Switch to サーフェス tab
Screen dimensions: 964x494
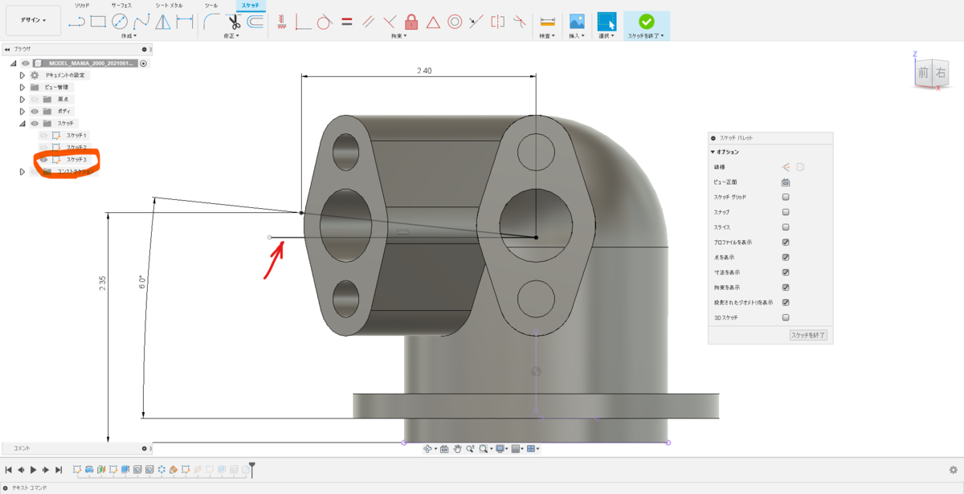click(x=121, y=5)
